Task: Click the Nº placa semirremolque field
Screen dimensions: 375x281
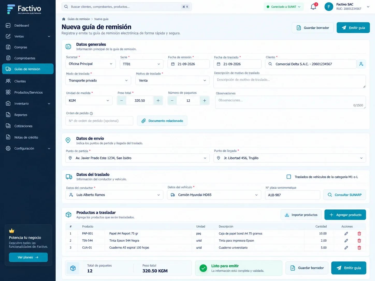Action: (293, 195)
